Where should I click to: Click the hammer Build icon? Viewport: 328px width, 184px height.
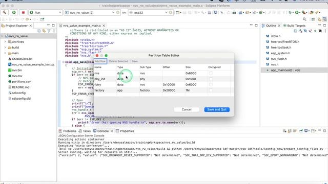(5, 12)
